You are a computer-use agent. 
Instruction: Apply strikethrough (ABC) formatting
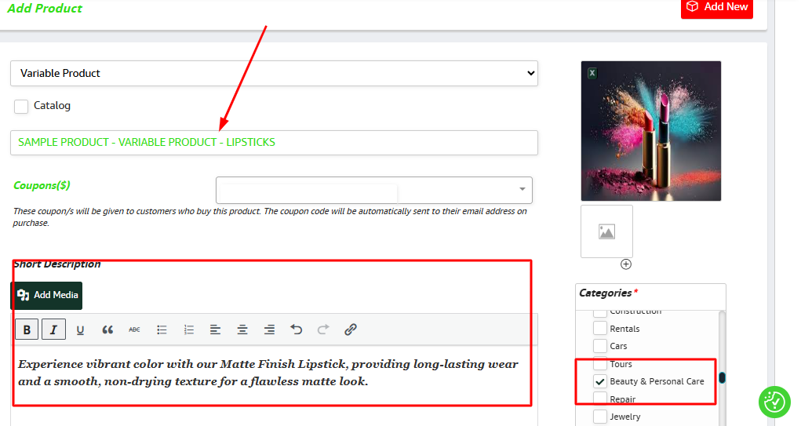click(134, 330)
